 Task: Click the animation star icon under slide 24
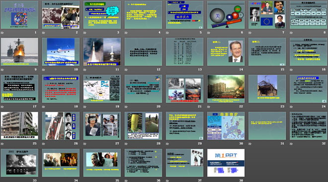click(x=291, y=107)
